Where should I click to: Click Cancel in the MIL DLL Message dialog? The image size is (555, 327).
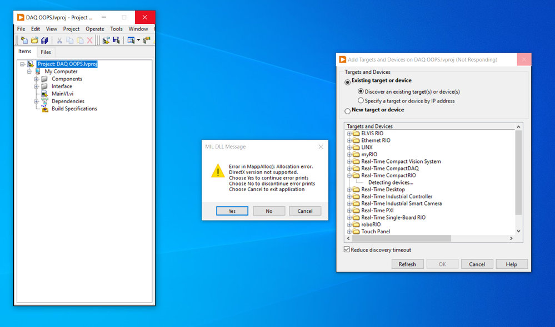(305, 211)
